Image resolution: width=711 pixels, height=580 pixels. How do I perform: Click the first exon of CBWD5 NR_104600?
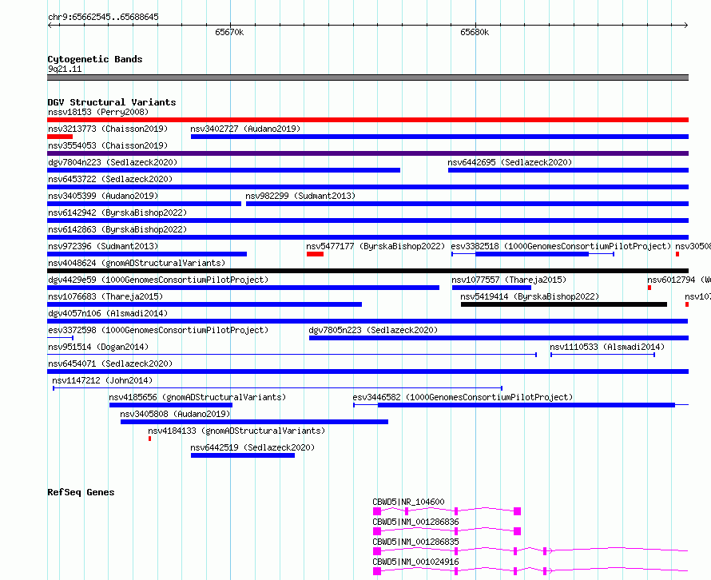(377, 511)
